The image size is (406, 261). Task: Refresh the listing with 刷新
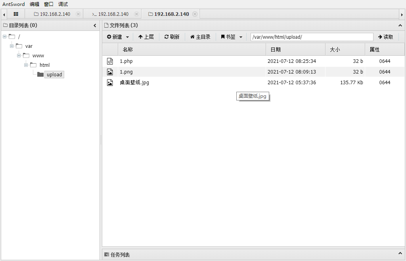pos(172,37)
